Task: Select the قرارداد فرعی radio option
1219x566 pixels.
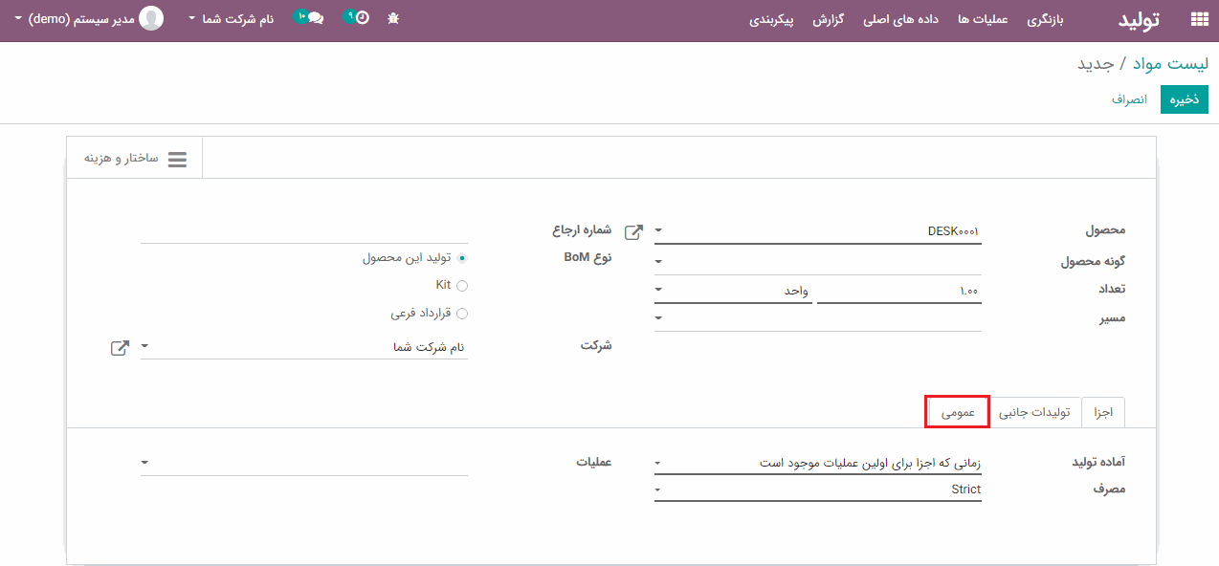Action: tap(462, 314)
